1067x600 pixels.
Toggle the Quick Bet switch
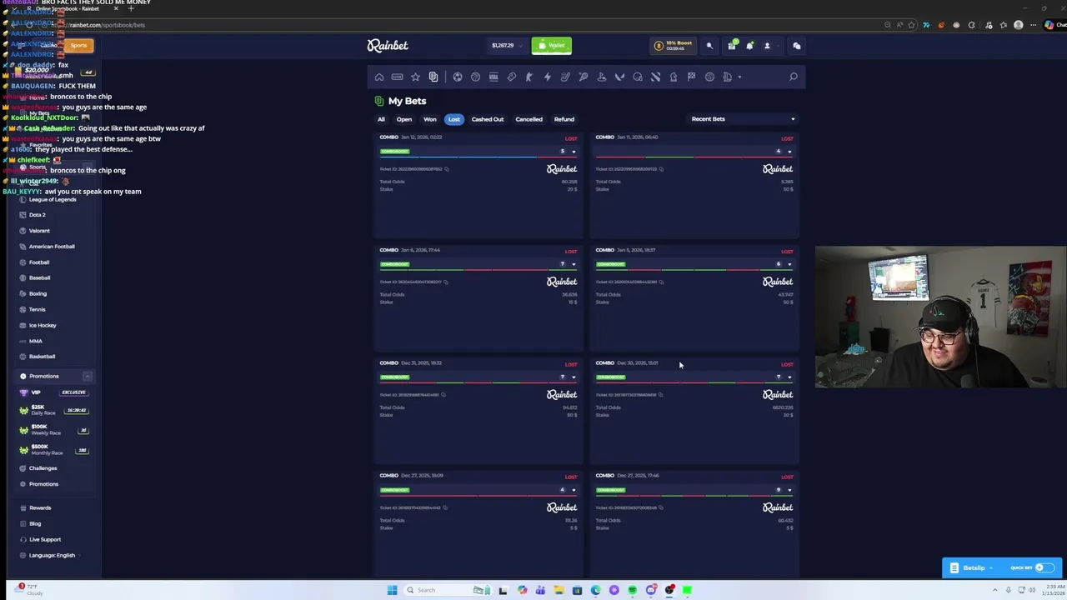coord(1044,567)
